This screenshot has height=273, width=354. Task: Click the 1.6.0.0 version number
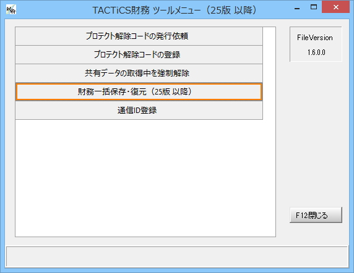point(316,52)
